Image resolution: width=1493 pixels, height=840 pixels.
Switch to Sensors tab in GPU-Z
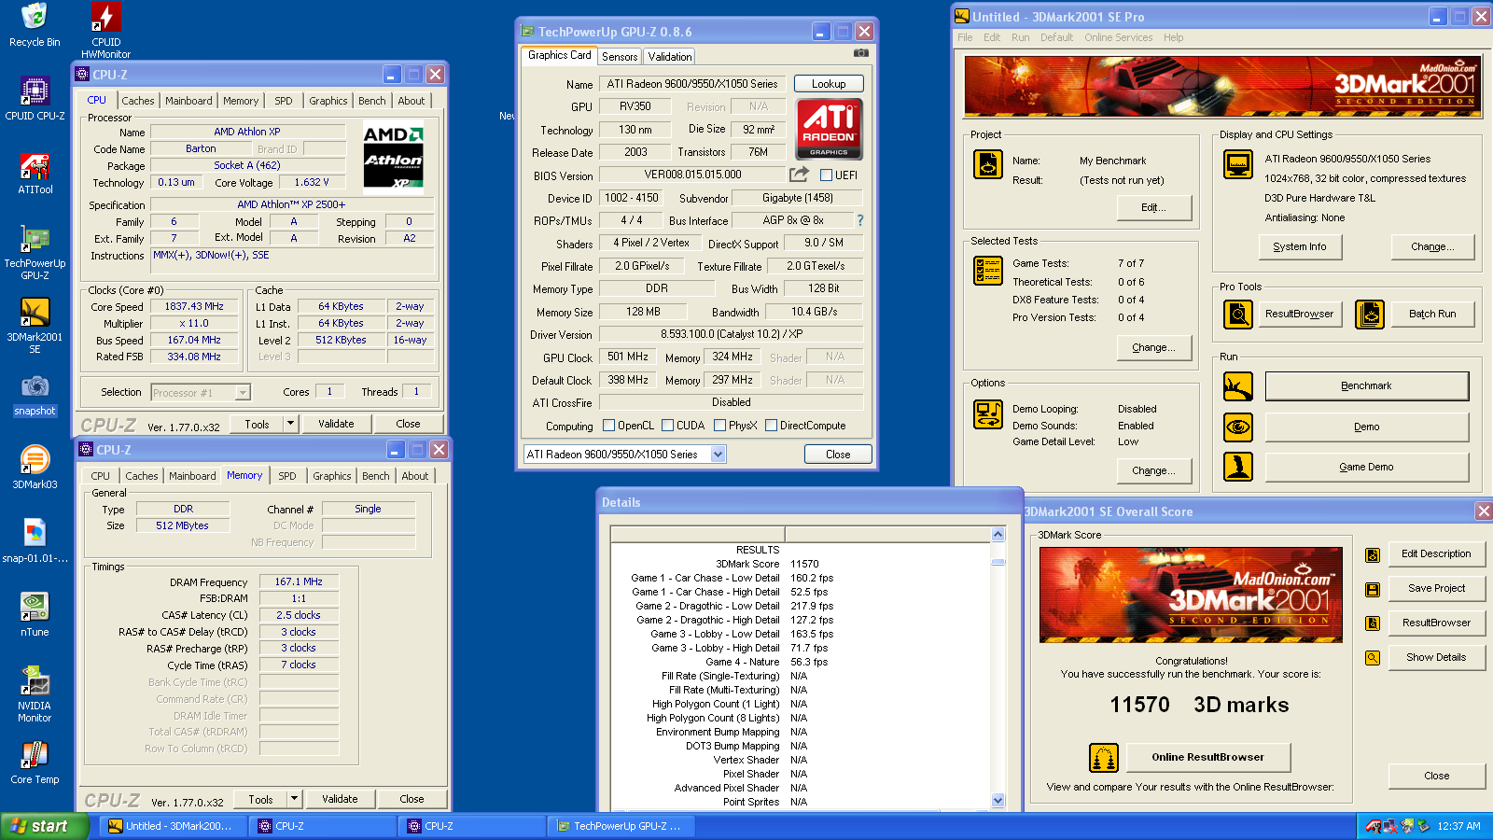pos(620,57)
